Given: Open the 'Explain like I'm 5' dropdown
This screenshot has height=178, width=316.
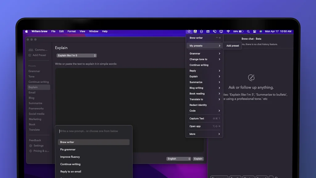Looking at the screenshot, I should tap(76, 55).
